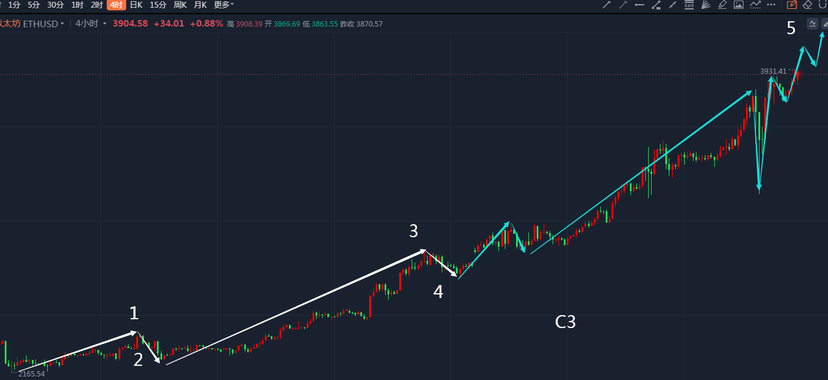Click the high value 3908.39

pyautogui.click(x=249, y=24)
